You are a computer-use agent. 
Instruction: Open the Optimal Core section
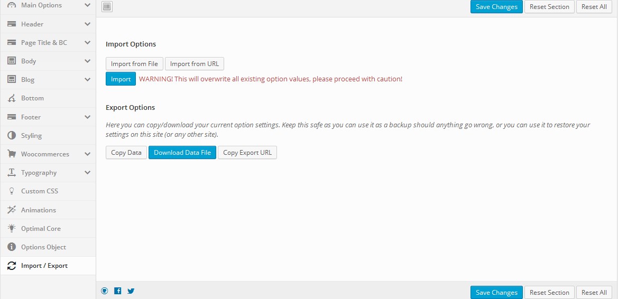(41, 229)
